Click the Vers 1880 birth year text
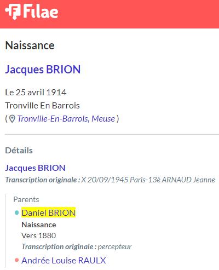The width and height of the screenshot is (219, 270). (38, 235)
